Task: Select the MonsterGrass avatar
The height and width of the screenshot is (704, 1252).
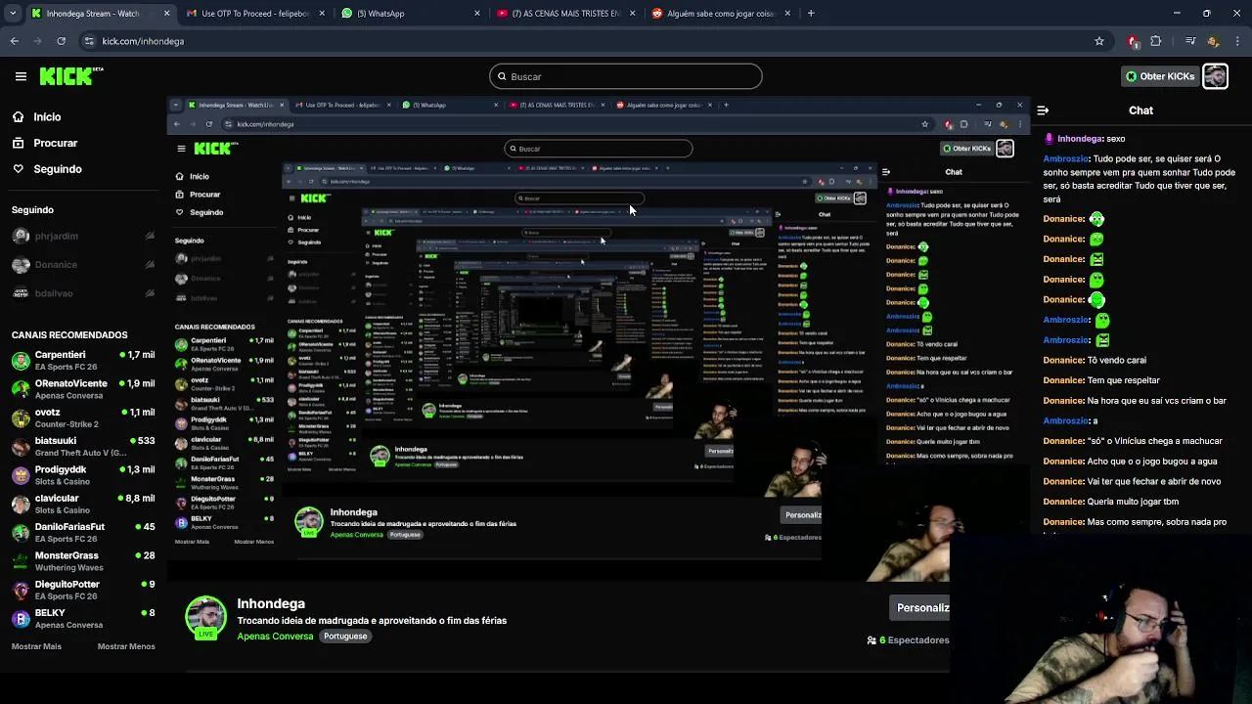Action: pos(21,561)
